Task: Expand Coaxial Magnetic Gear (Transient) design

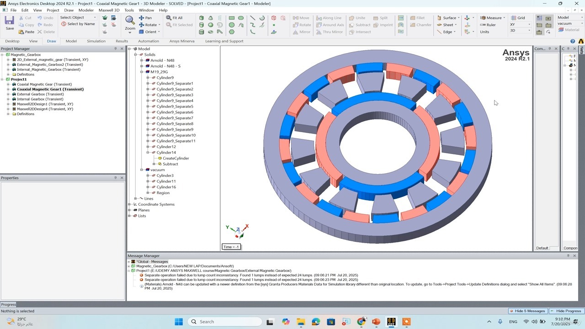Action: click(8, 85)
